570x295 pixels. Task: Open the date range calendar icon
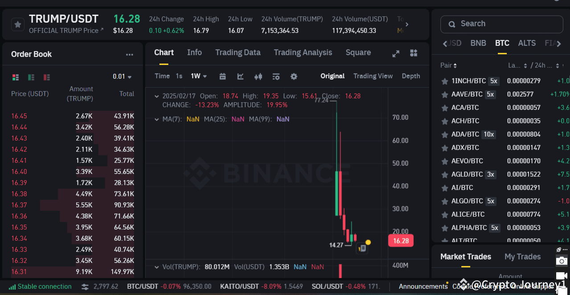tap(223, 76)
